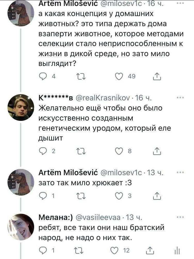View analytics for Мелана's tweet

tap(177, 250)
